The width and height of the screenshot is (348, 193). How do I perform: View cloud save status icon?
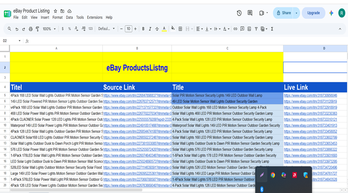coord(70,11)
